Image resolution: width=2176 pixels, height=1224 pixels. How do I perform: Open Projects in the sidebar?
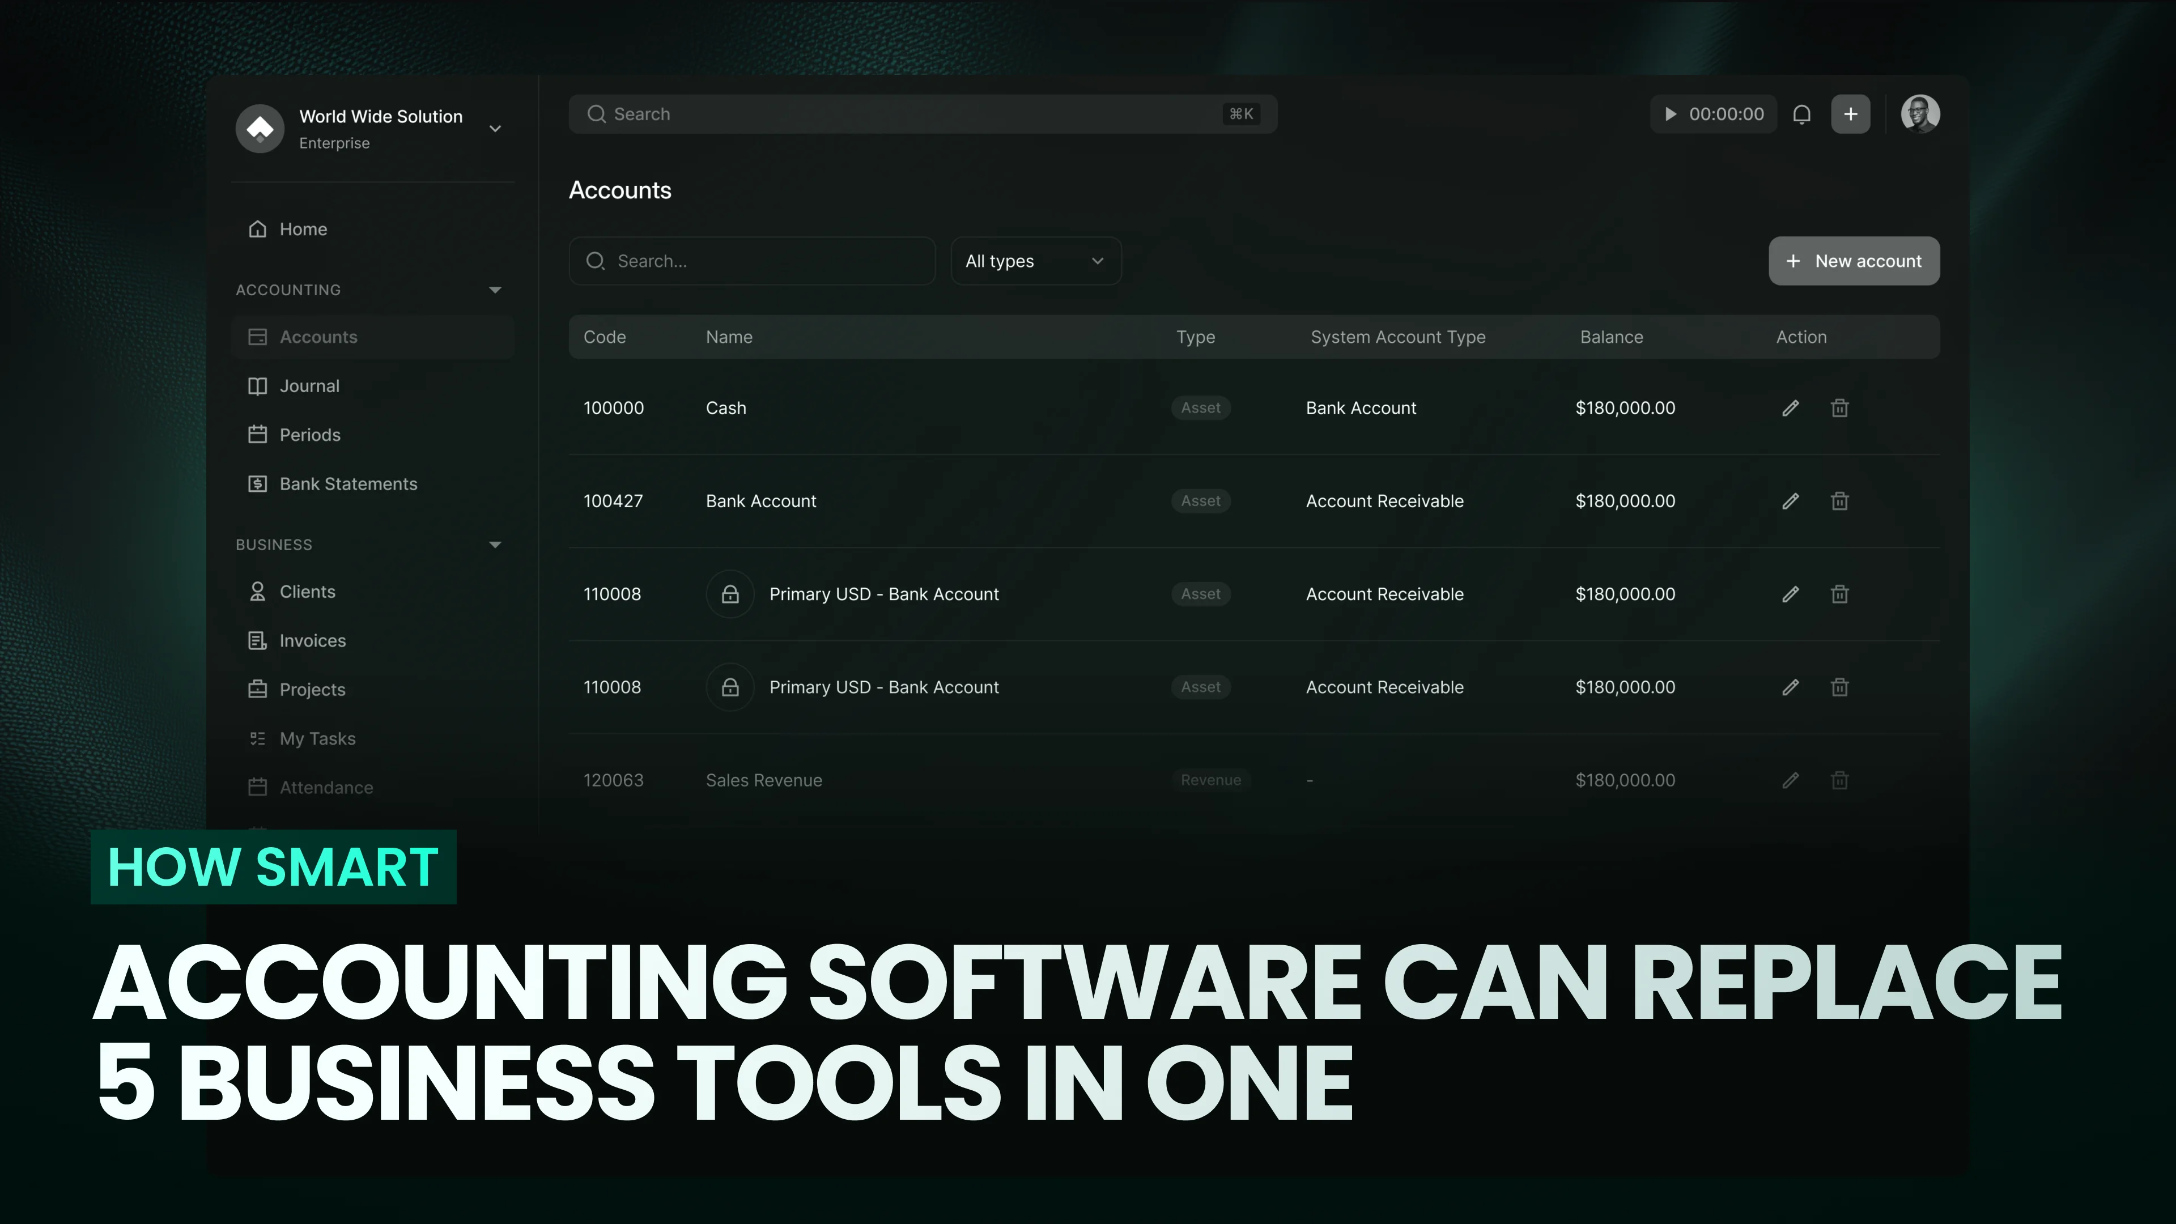(372, 690)
